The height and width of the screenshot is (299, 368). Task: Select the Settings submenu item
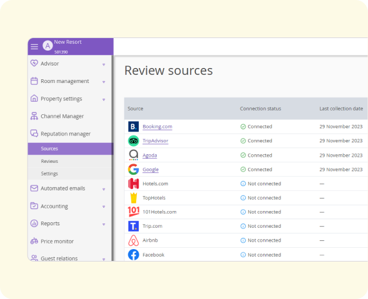(69, 174)
